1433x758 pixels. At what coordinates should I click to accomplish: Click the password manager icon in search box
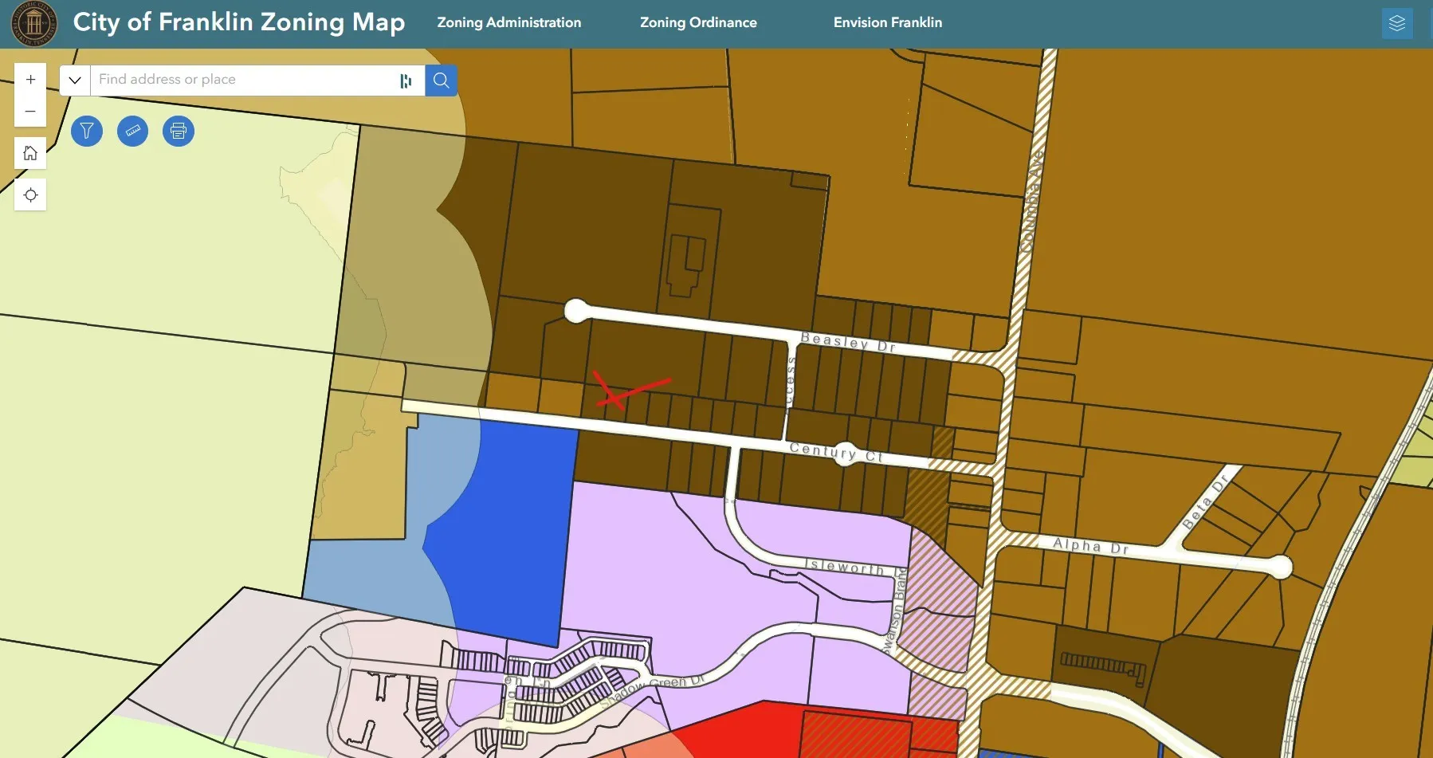406,81
